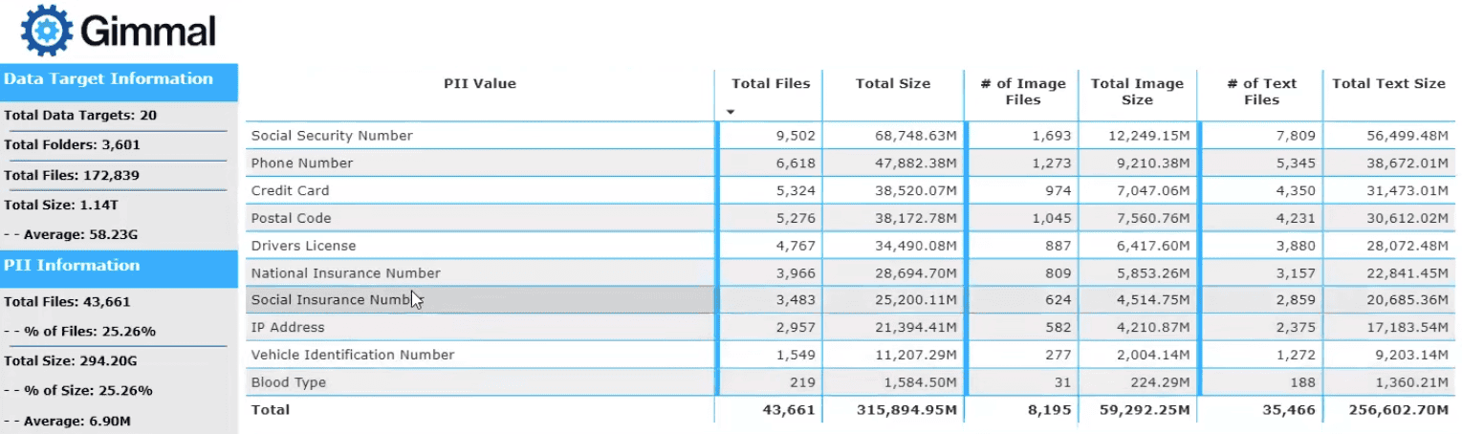The image size is (1462, 434).
Task: Click the Total Size column header
Action: tap(892, 84)
